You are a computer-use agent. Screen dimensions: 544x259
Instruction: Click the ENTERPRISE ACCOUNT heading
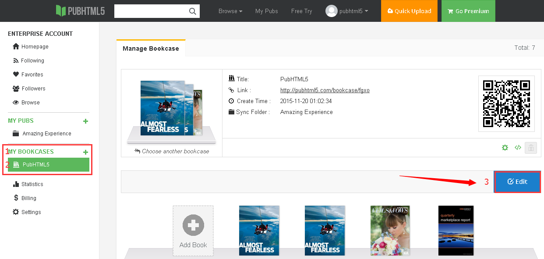coord(40,34)
